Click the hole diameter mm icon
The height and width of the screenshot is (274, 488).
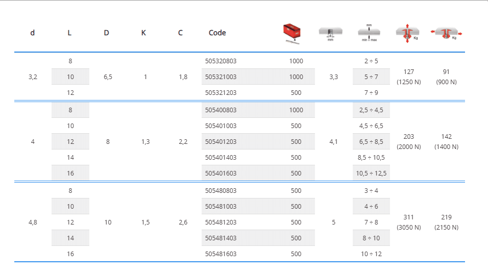pos(330,34)
